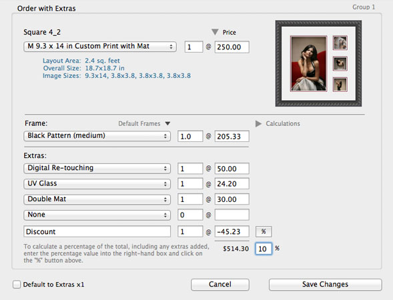Open the Double Mat extras dropdown
Viewport: 393px width, 300px height.
click(97, 199)
